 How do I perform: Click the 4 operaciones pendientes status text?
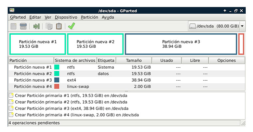pyautogui.click(x=34, y=123)
